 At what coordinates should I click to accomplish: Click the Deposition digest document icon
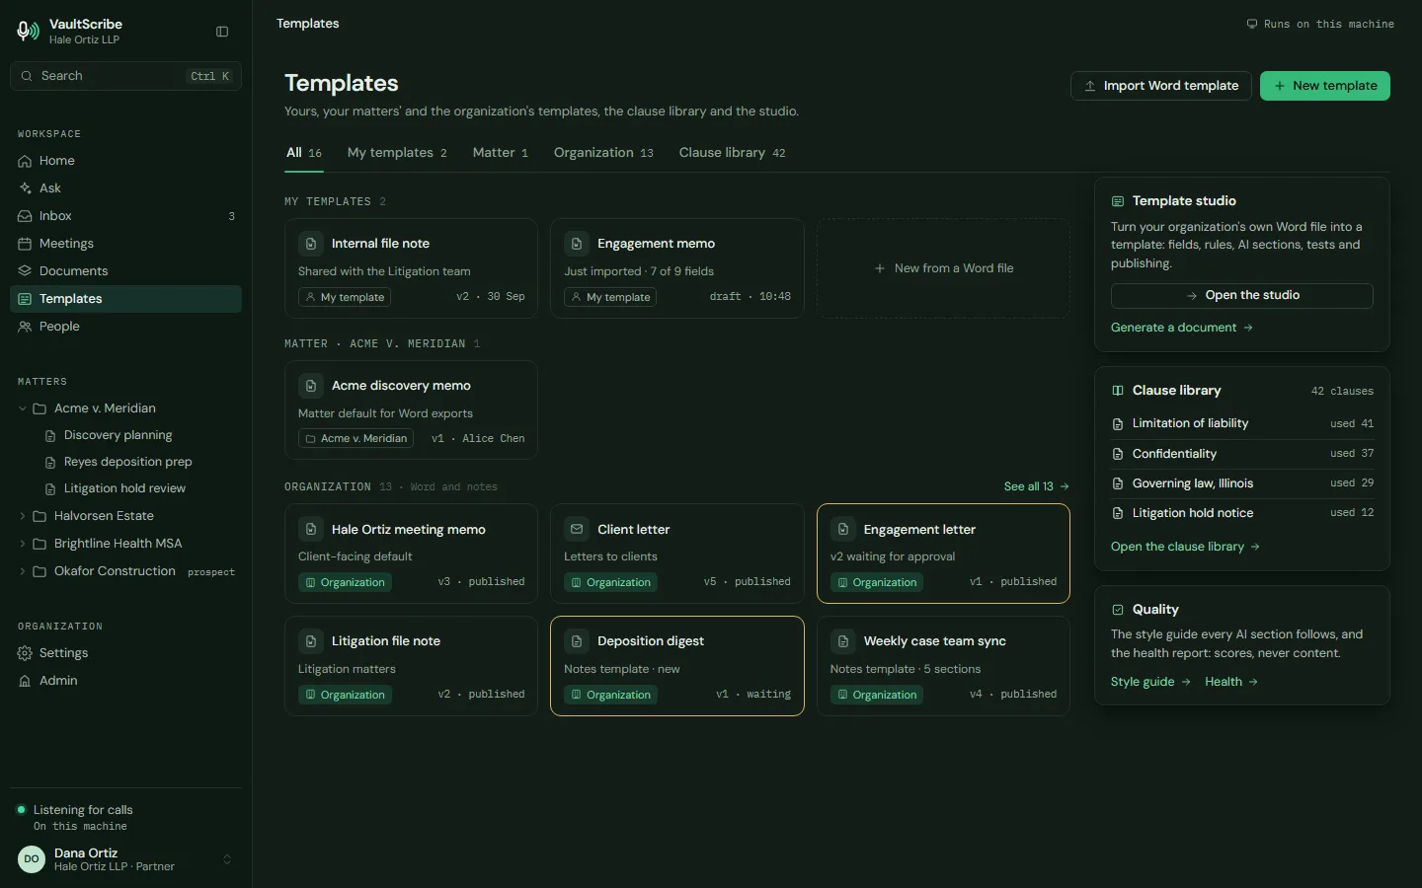577,641
